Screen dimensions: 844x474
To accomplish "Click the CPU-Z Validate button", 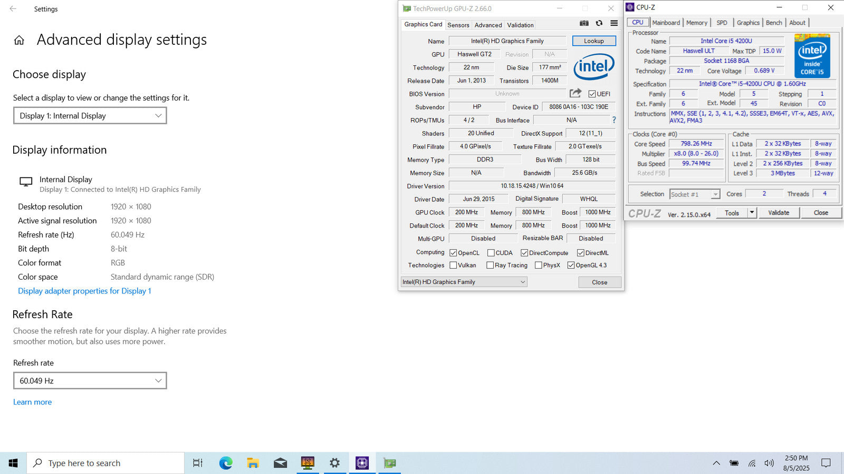I will (x=779, y=213).
